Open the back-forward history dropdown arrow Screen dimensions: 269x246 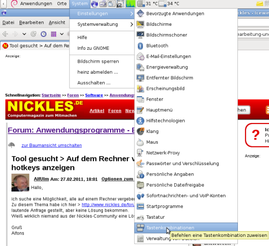click(24, 34)
